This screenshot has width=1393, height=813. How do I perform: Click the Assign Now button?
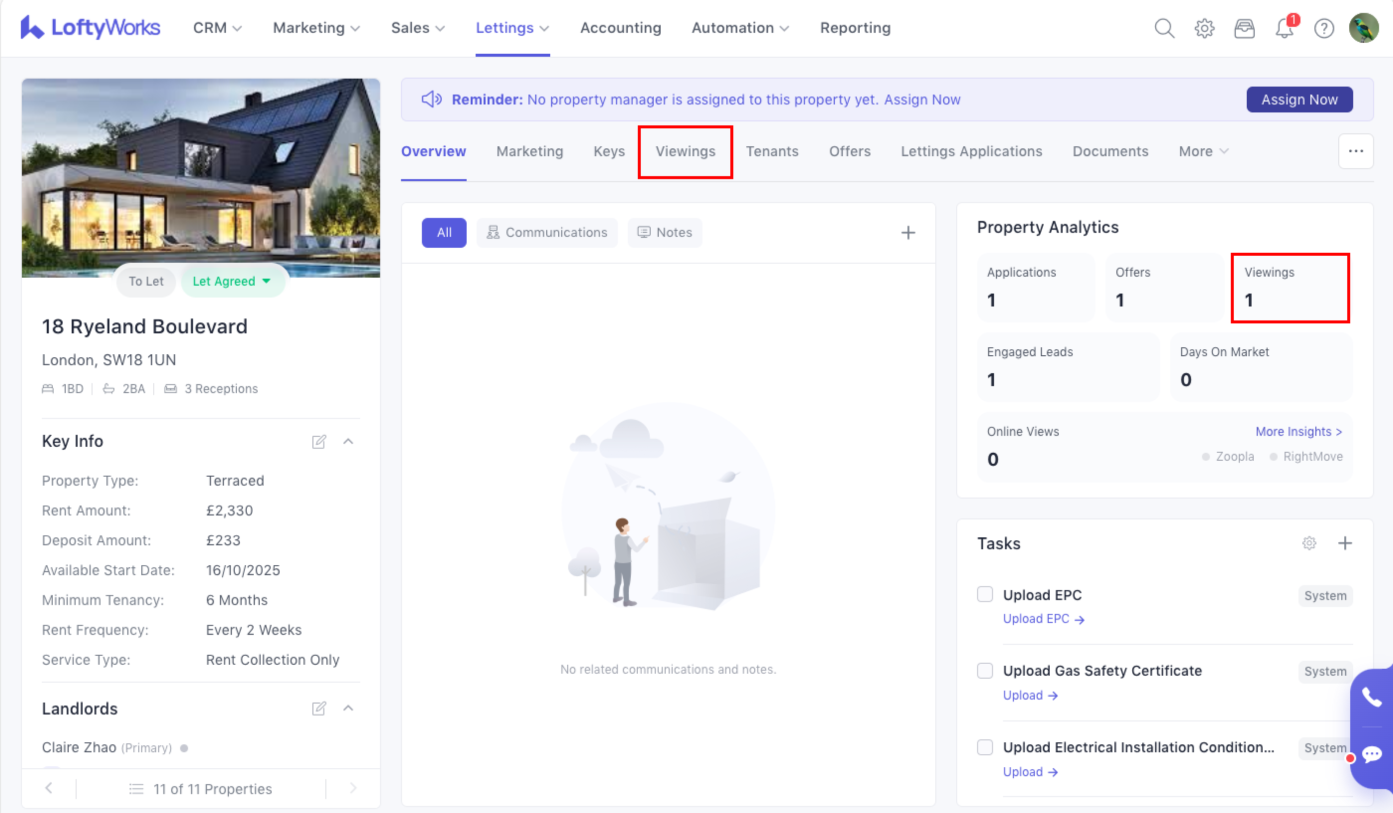[1299, 100]
